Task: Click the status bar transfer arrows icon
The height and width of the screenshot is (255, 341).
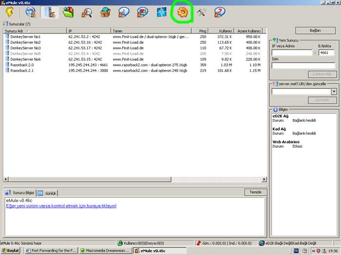Action: 198,243
